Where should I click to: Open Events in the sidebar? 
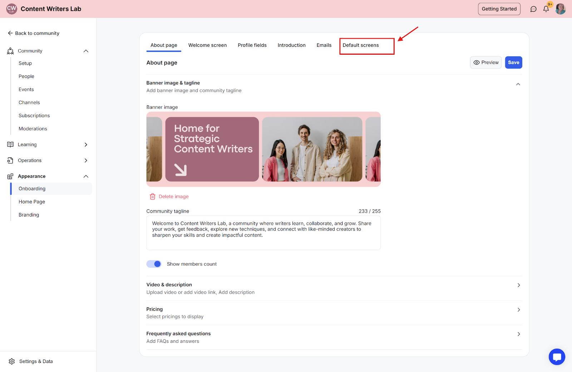point(26,89)
